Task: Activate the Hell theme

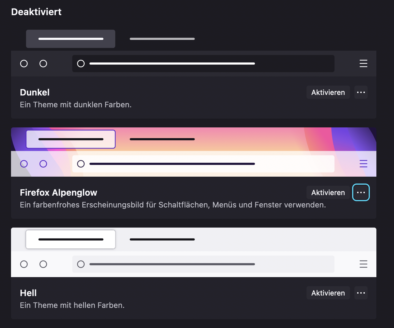Action: point(328,293)
